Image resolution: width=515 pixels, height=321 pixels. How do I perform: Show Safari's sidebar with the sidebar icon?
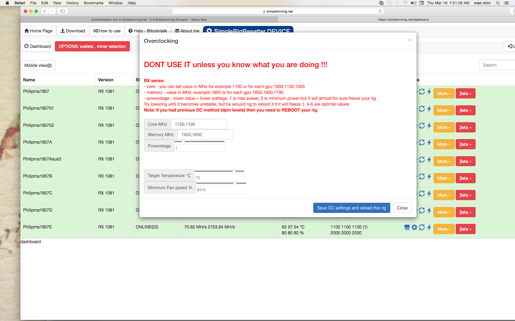pyautogui.click(x=62, y=11)
